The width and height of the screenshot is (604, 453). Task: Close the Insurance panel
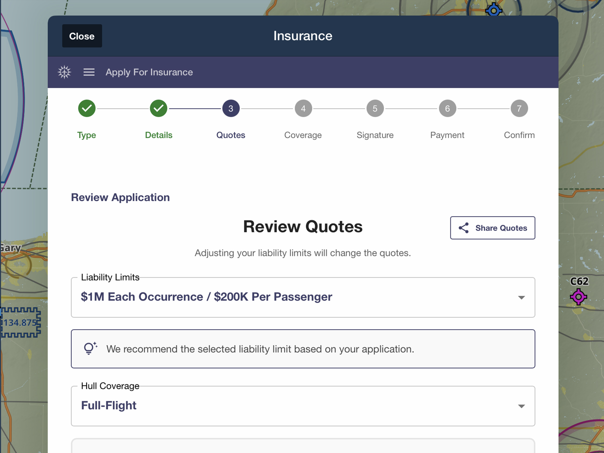click(82, 36)
